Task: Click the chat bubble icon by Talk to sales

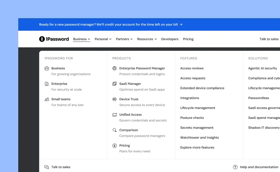Action: pos(46,167)
